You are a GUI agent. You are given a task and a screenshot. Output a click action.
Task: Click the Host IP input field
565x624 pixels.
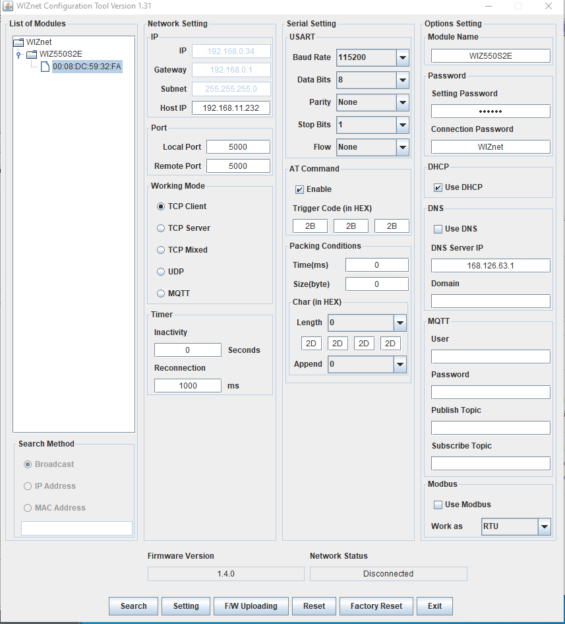click(x=231, y=108)
